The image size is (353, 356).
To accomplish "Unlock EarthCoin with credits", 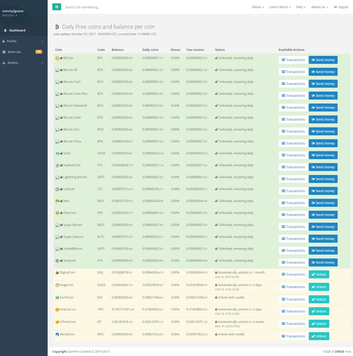I will (319, 300).
